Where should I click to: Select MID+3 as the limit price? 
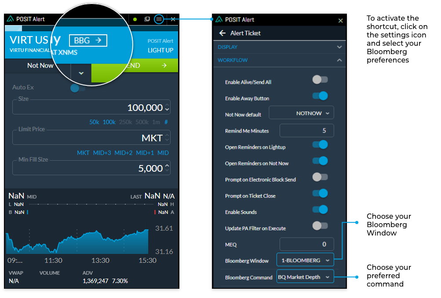pos(101,152)
